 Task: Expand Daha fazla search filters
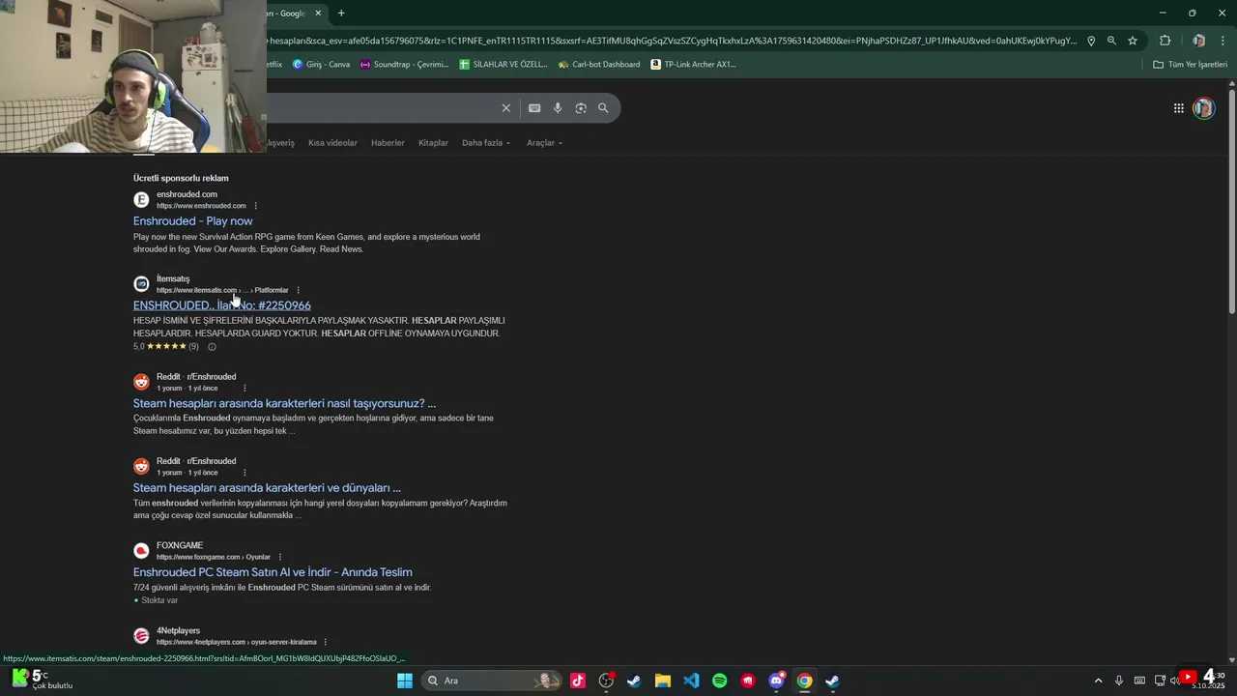[486, 143]
